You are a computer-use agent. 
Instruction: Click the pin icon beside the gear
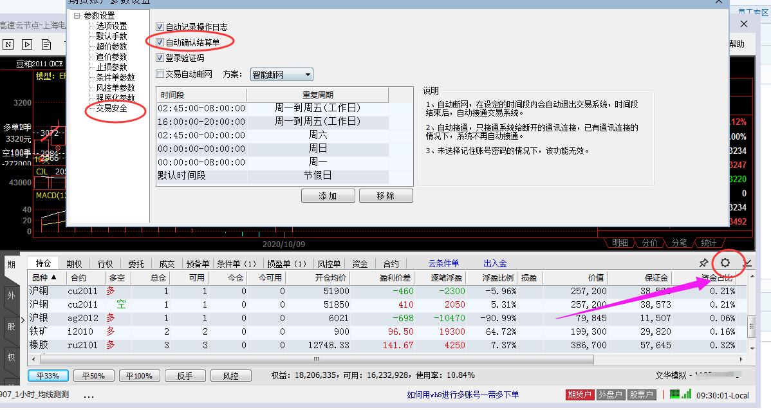click(703, 263)
